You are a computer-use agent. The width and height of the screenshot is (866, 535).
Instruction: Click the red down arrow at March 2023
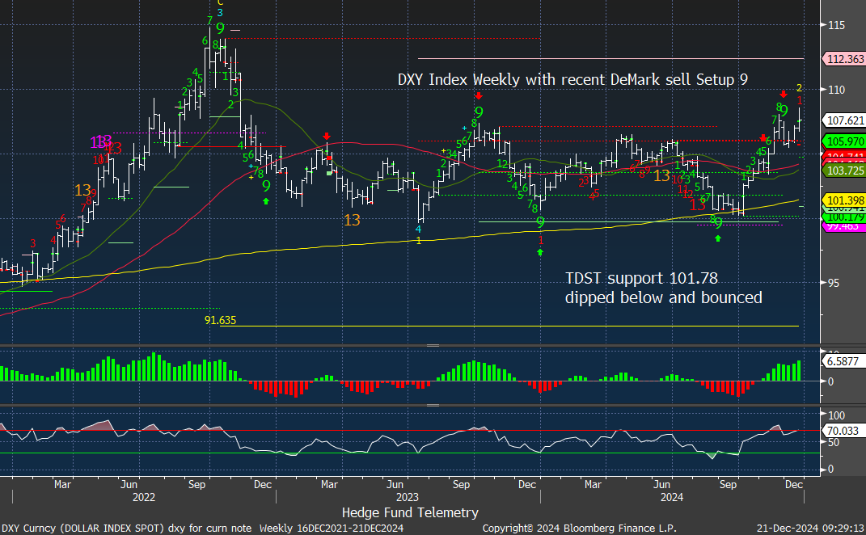[x=327, y=136]
